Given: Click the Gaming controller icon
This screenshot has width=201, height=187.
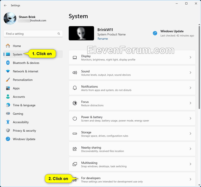Looking at the screenshot, I should click(8, 113).
